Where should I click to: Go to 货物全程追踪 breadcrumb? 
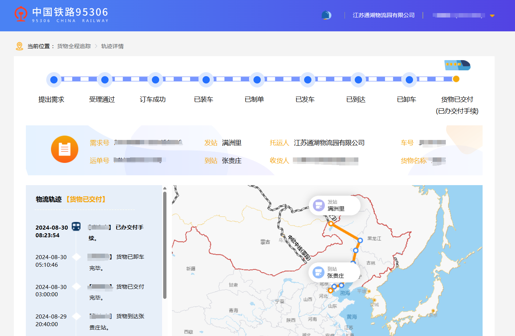[74, 46]
